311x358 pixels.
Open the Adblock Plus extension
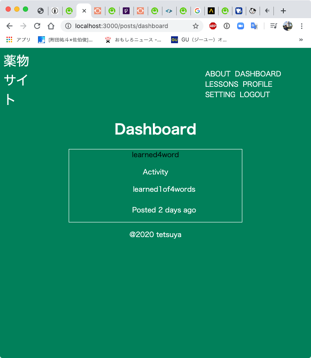tap(213, 26)
